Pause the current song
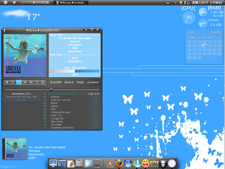This screenshot has height=169, width=225. tap(13, 82)
